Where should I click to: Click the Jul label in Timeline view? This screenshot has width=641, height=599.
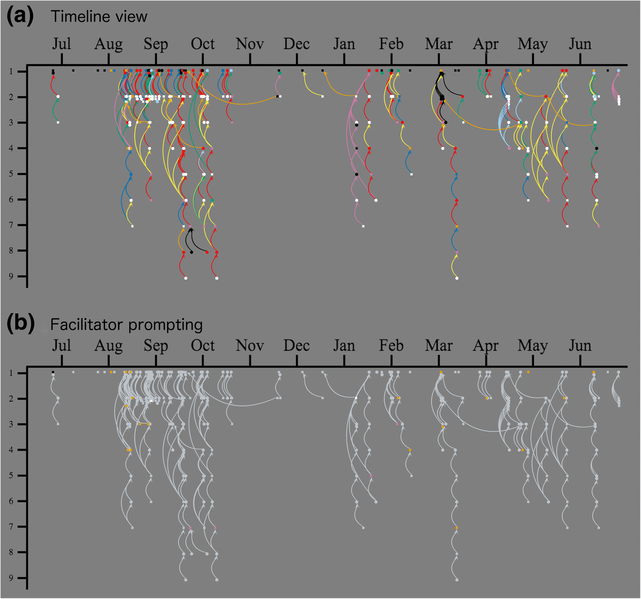point(61,44)
